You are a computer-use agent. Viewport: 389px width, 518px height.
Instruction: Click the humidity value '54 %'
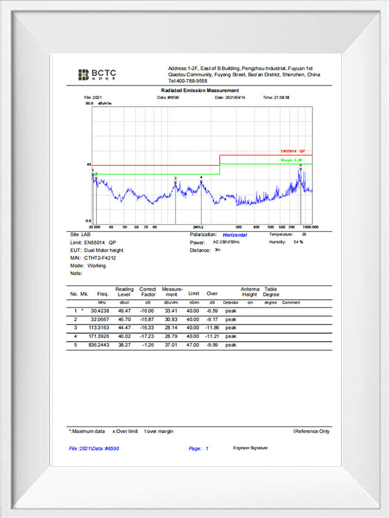(x=298, y=242)
